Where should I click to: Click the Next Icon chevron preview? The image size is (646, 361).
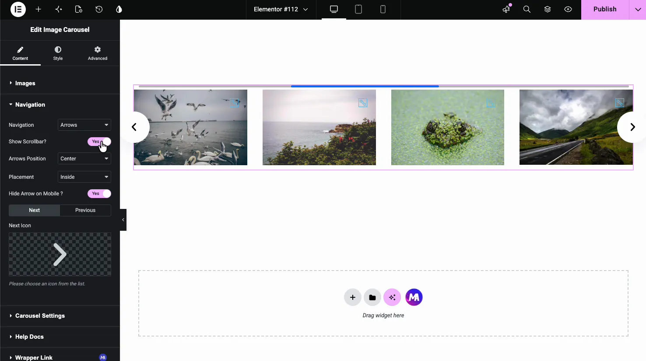point(60,254)
